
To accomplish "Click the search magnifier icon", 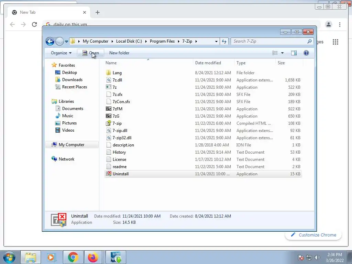I will 309,41.
